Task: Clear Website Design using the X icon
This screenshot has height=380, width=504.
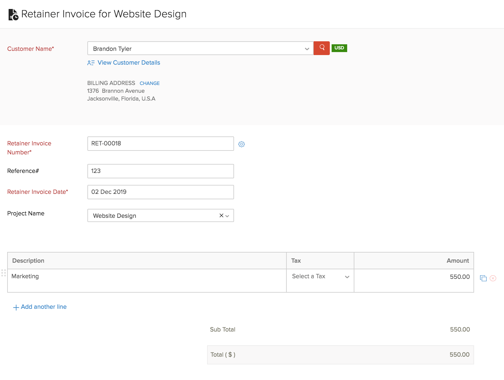Action: point(221,215)
